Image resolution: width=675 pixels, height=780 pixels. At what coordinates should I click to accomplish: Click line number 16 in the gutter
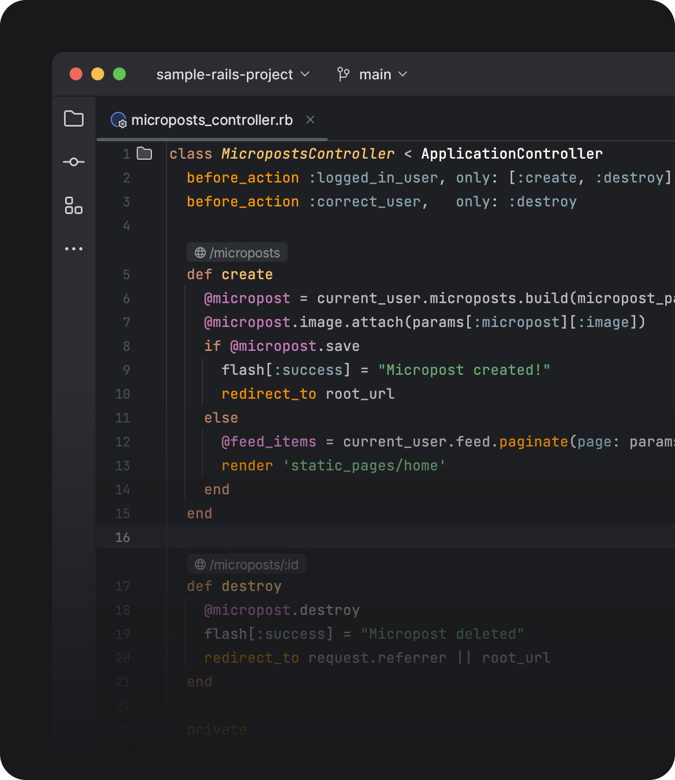(x=123, y=537)
